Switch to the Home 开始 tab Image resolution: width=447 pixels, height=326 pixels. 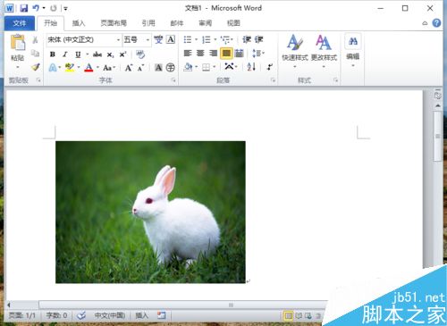coord(50,23)
